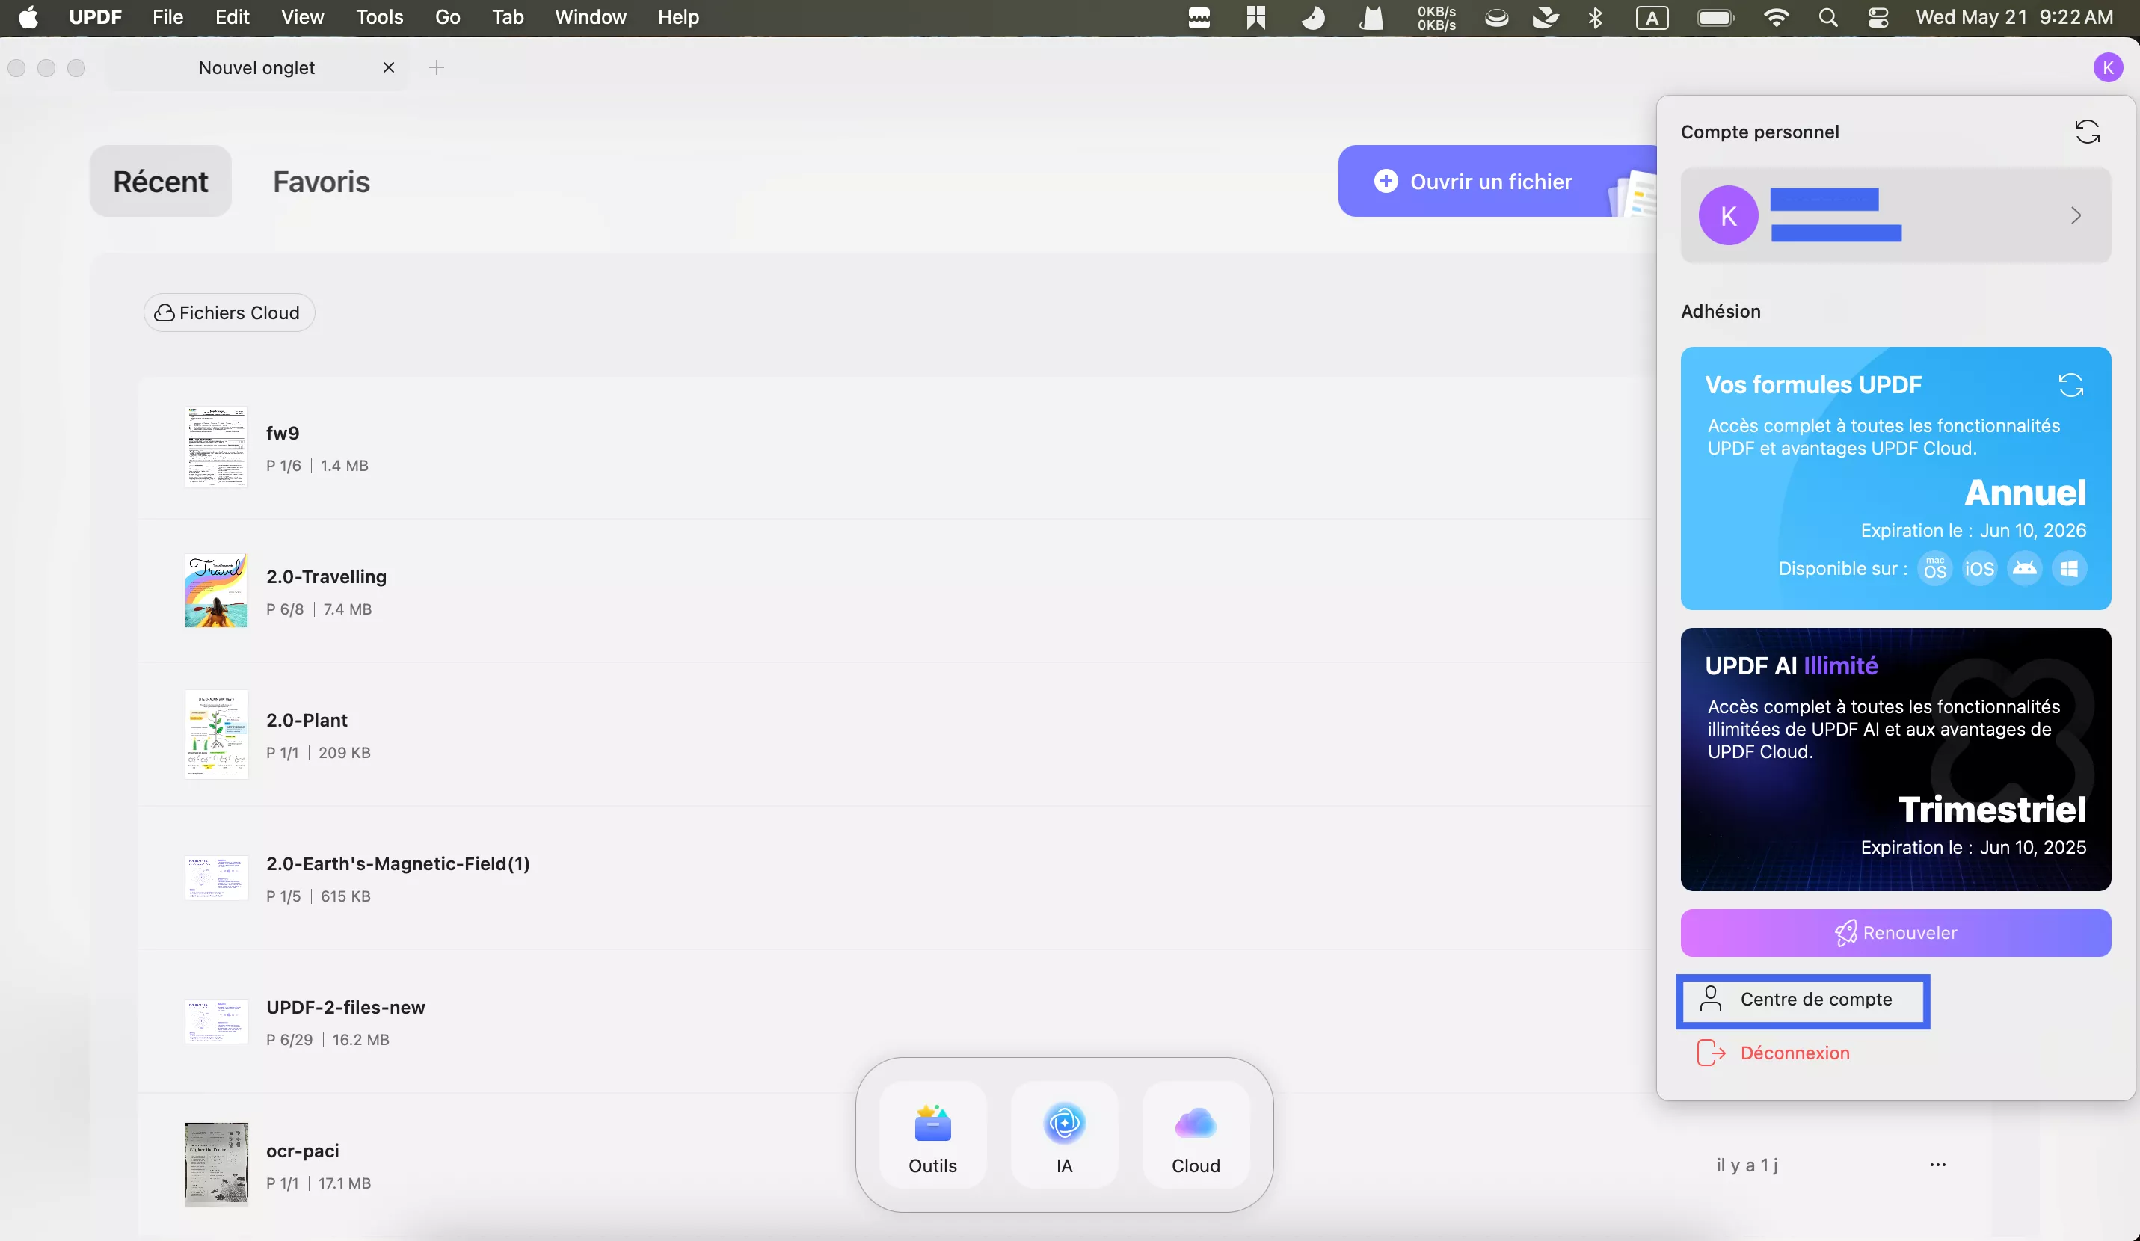Open the Help menu

pyautogui.click(x=677, y=17)
